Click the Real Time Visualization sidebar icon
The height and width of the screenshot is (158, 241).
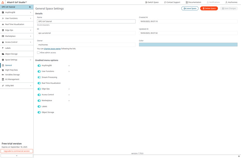(x=3, y=24)
